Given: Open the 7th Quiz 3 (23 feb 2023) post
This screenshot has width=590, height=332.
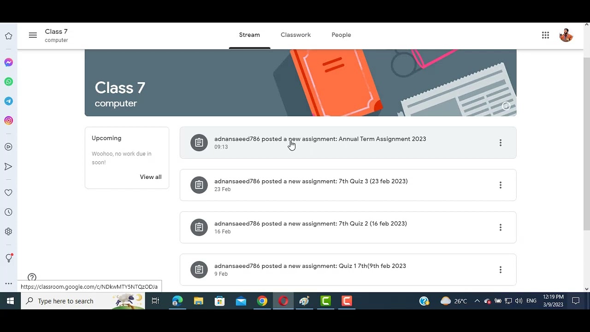Looking at the screenshot, I should [348, 185].
